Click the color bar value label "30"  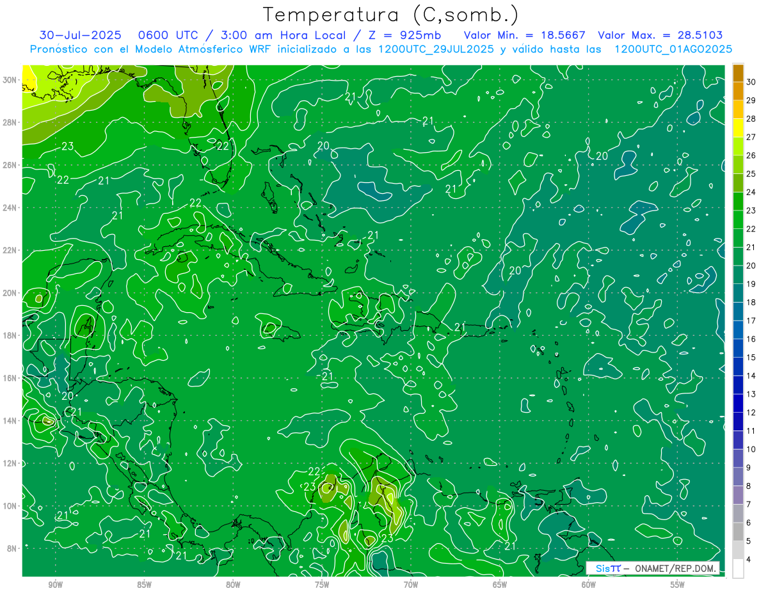click(751, 82)
